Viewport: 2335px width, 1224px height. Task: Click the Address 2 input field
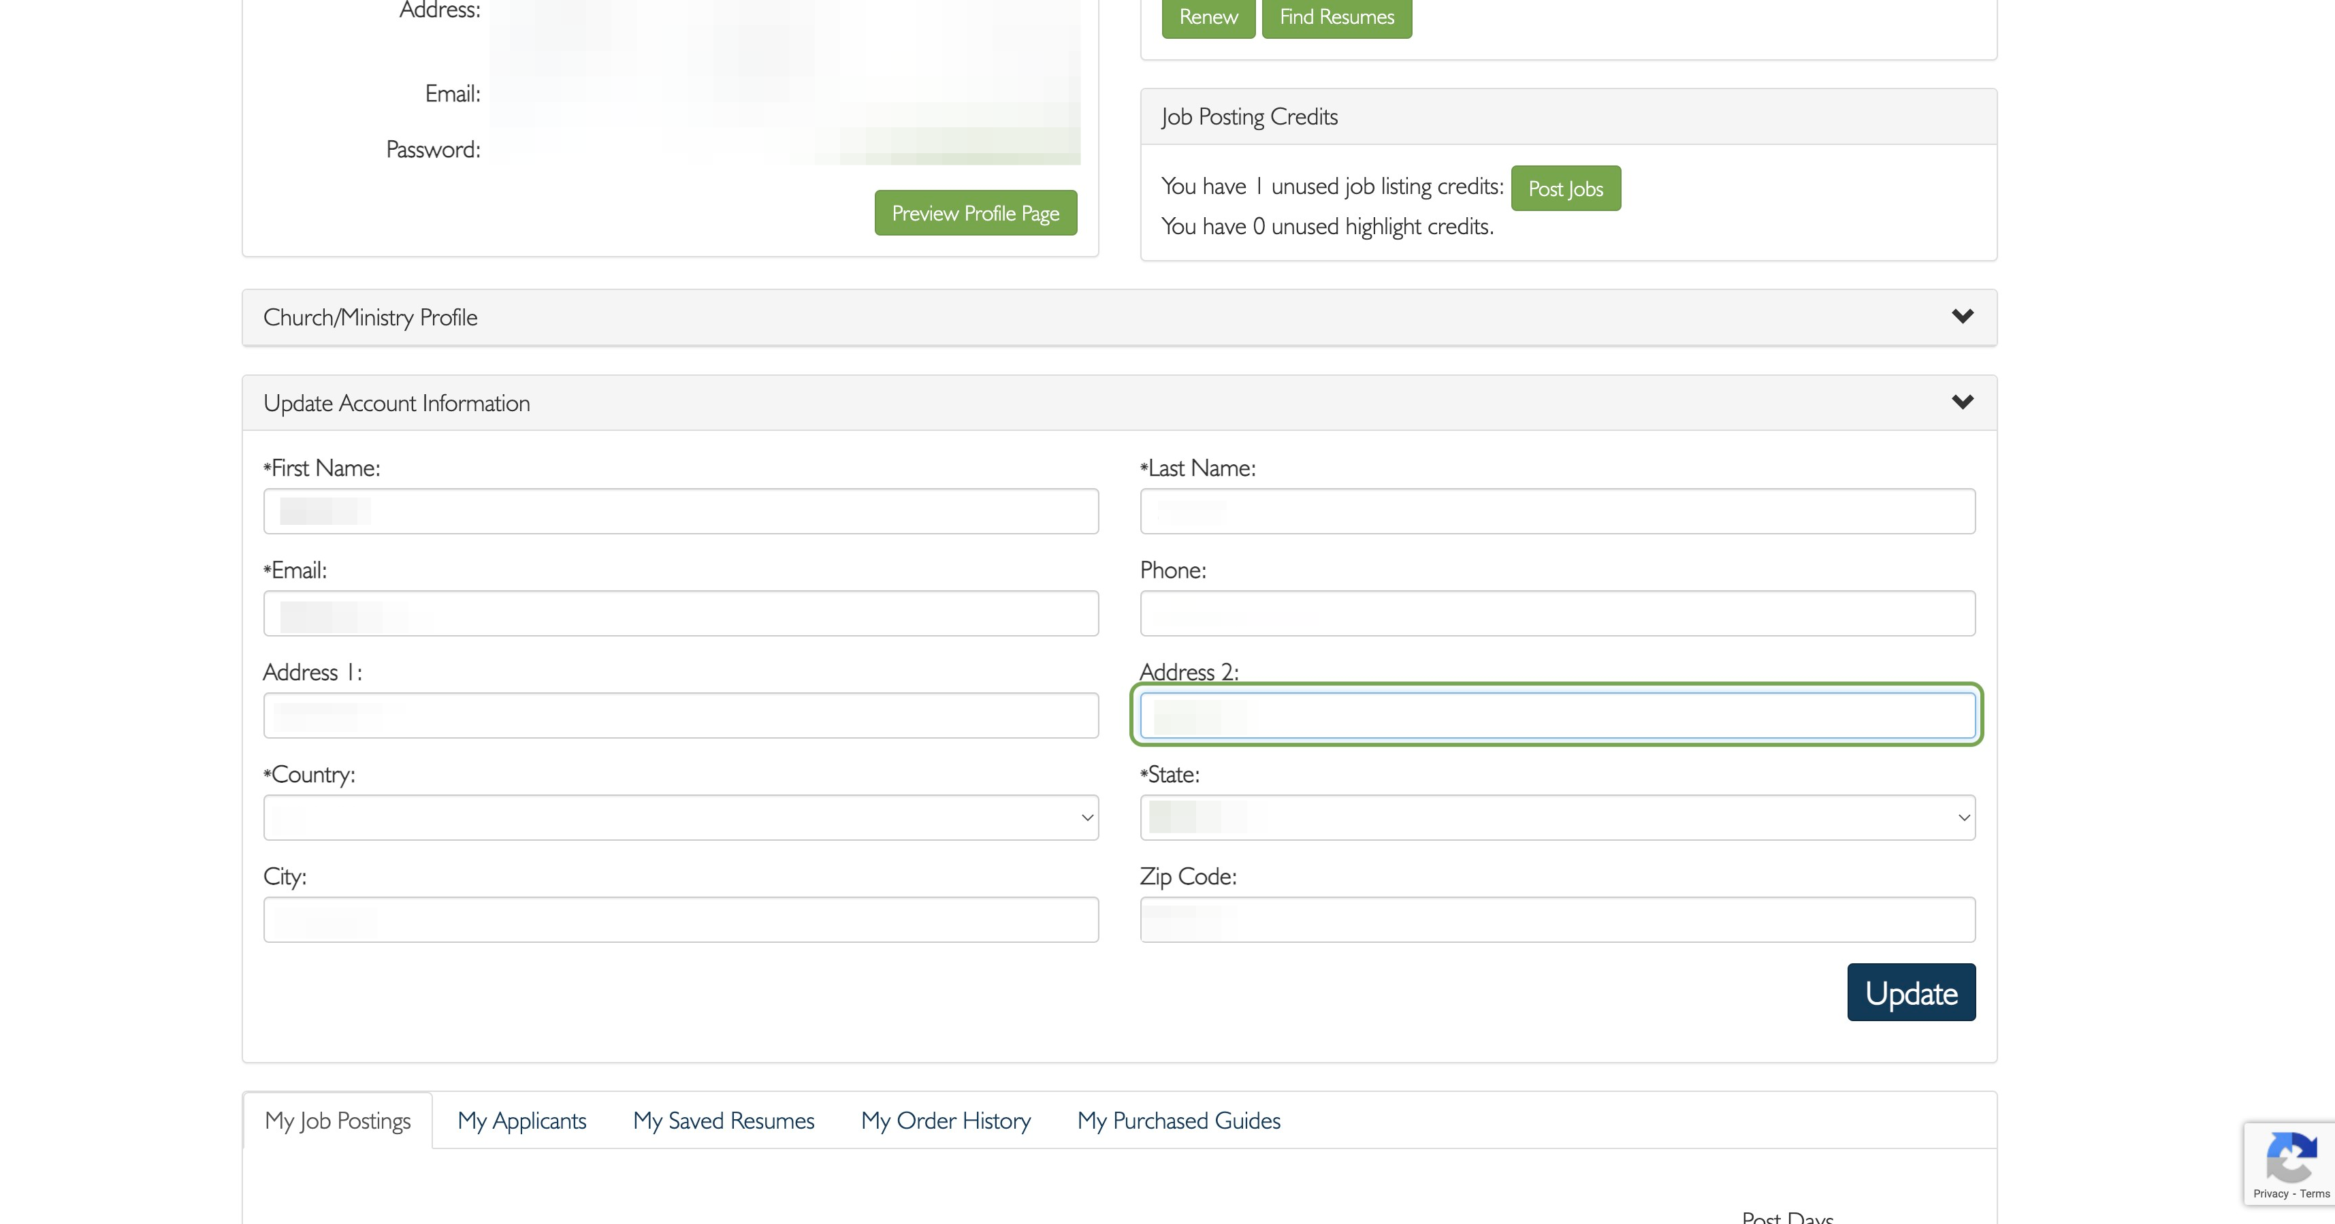tap(1558, 715)
